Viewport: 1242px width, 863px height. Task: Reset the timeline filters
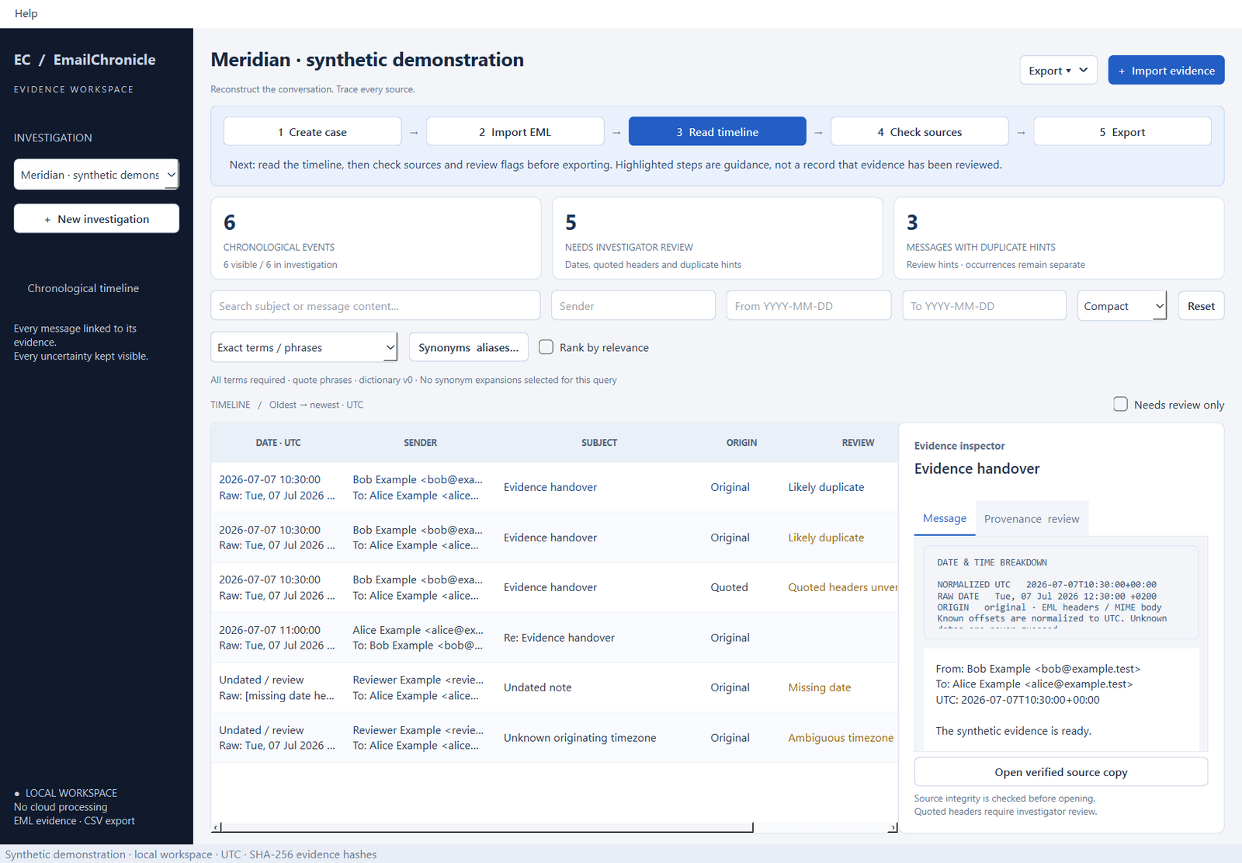1201,306
